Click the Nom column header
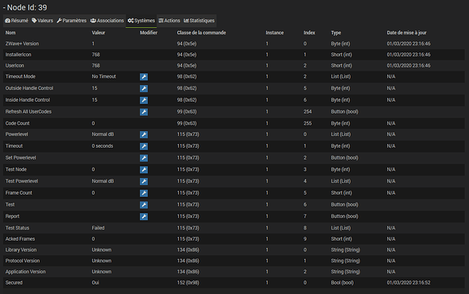Image resolution: width=469 pixels, height=294 pixels. [x=10, y=33]
